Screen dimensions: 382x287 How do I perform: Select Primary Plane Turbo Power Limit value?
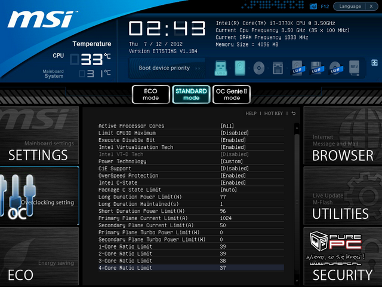tap(221, 233)
